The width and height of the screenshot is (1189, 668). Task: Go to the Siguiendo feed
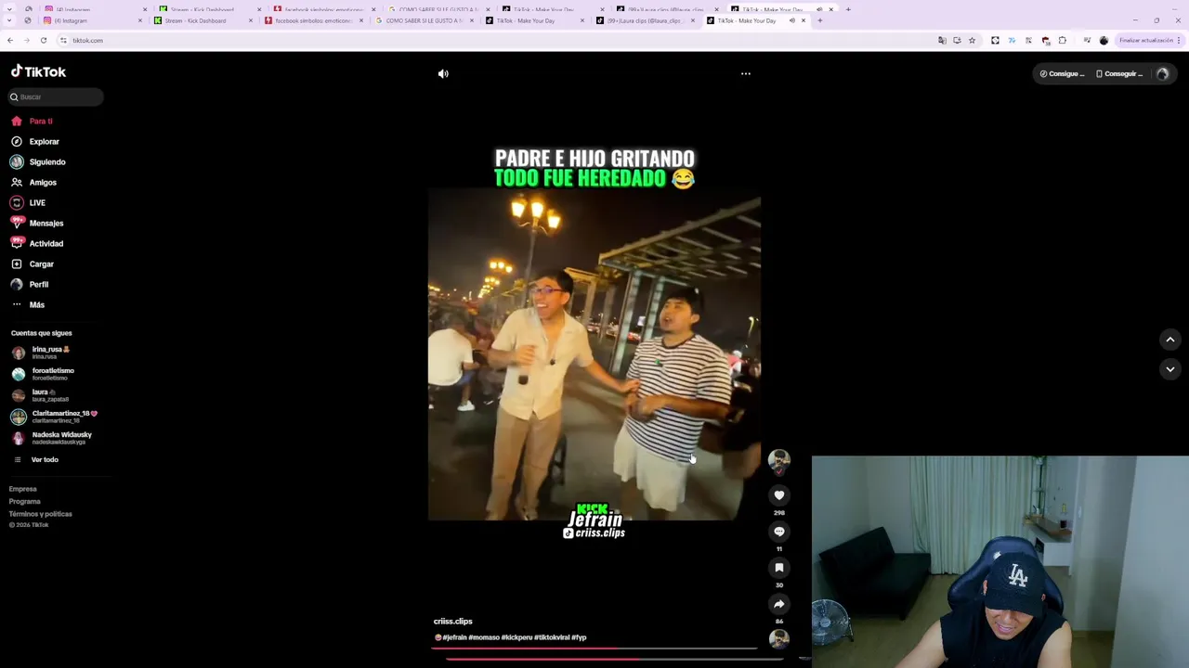point(38,162)
